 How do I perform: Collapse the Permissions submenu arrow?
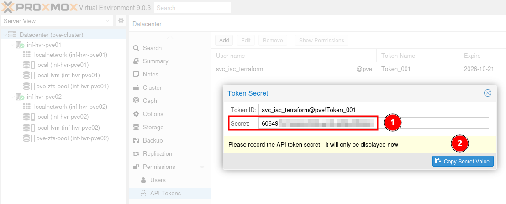point(202,167)
